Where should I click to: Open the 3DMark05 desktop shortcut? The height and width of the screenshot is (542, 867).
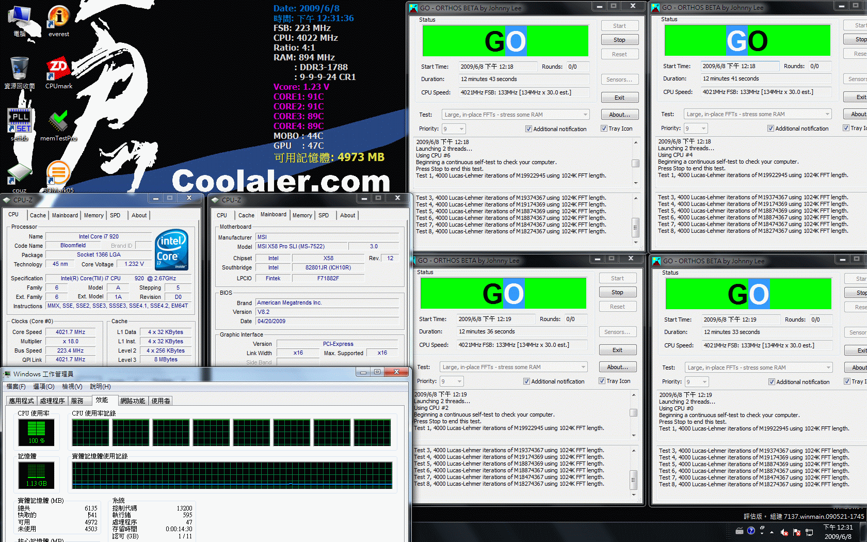pos(58,177)
